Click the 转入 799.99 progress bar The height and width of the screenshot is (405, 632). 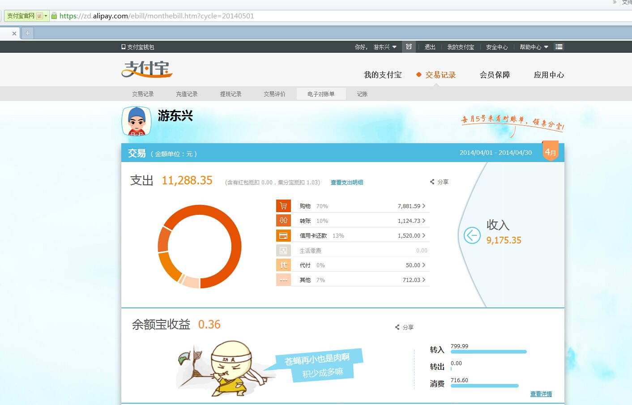coord(488,352)
